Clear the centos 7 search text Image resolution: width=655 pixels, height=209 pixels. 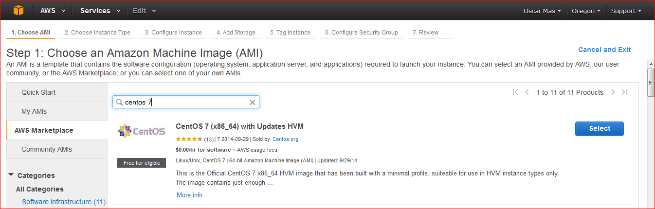click(252, 102)
